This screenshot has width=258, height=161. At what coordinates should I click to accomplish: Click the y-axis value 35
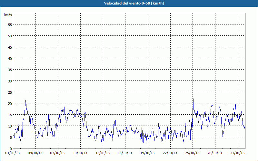click(10, 70)
